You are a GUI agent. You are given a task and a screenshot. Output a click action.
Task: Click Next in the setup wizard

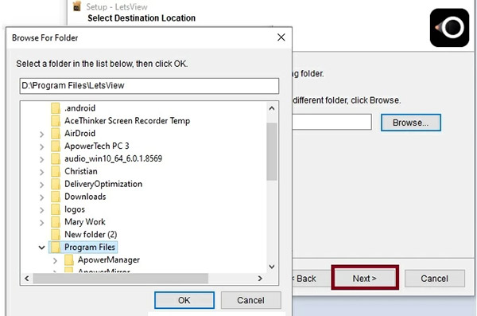[365, 279]
